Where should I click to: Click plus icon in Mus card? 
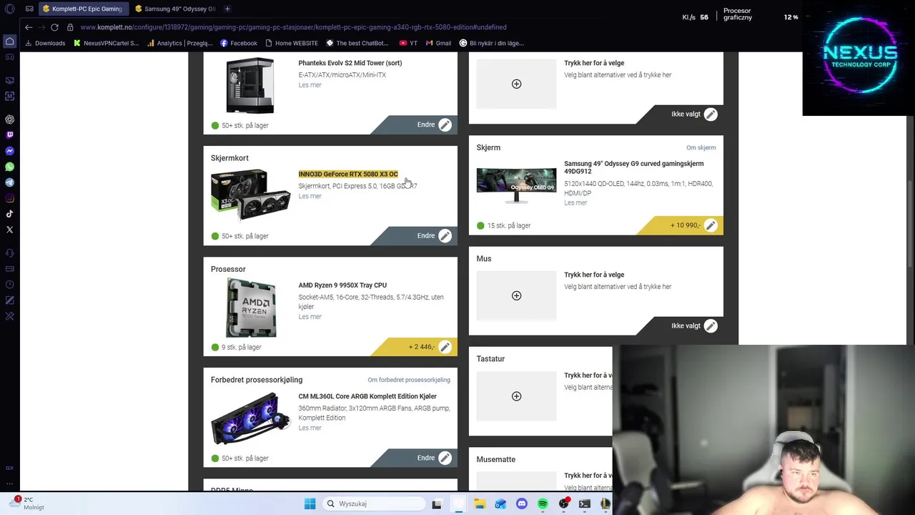[x=516, y=295]
